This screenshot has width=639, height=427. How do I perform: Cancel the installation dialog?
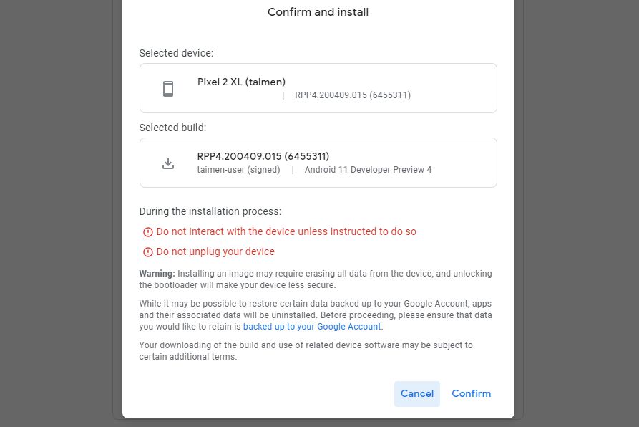(x=417, y=393)
